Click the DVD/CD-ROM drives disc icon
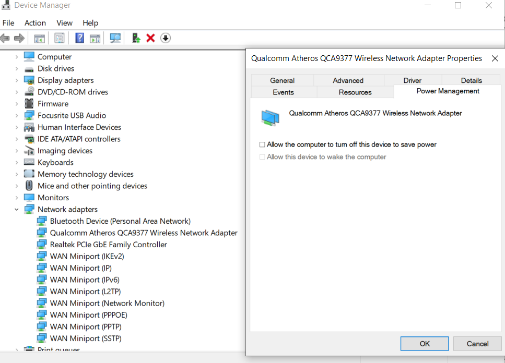 29,92
